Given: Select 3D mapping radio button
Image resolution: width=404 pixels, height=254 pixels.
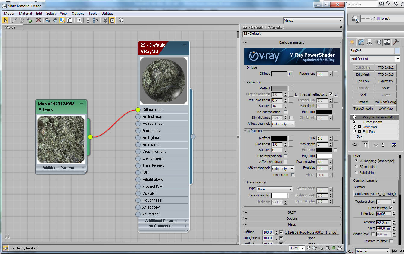Looking at the screenshot, I should coord(356,167).
